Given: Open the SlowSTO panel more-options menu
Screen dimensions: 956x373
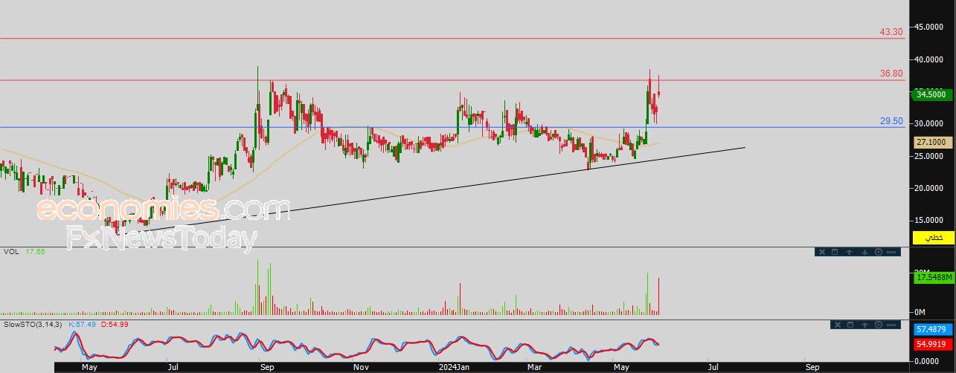Looking at the screenshot, I should [893, 325].
